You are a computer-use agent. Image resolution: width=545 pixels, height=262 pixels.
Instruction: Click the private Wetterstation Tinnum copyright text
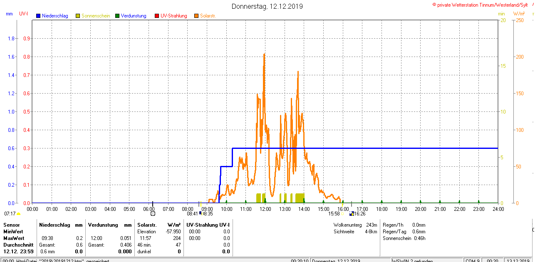coord(480,5)
